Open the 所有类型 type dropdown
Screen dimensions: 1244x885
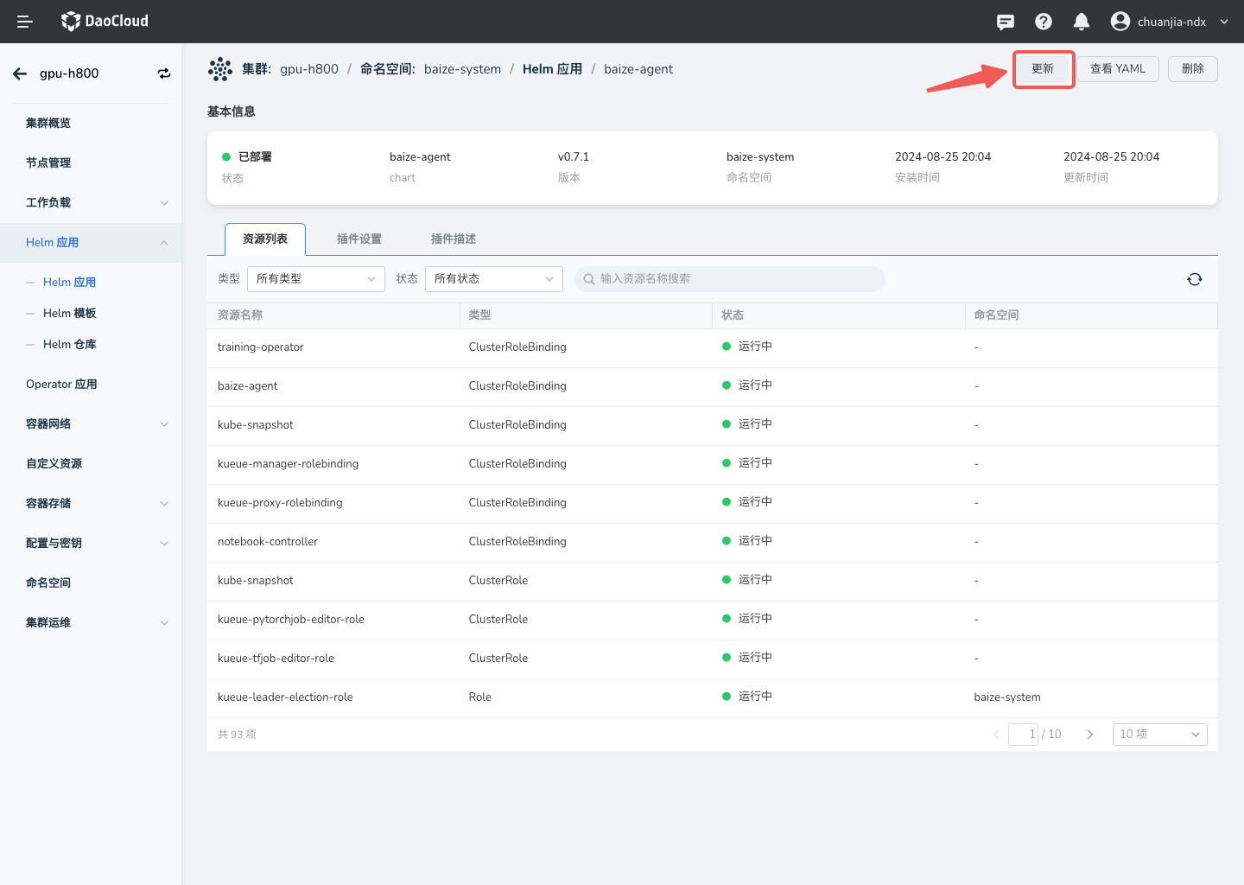pyautogui.click(x=315, y=279)
